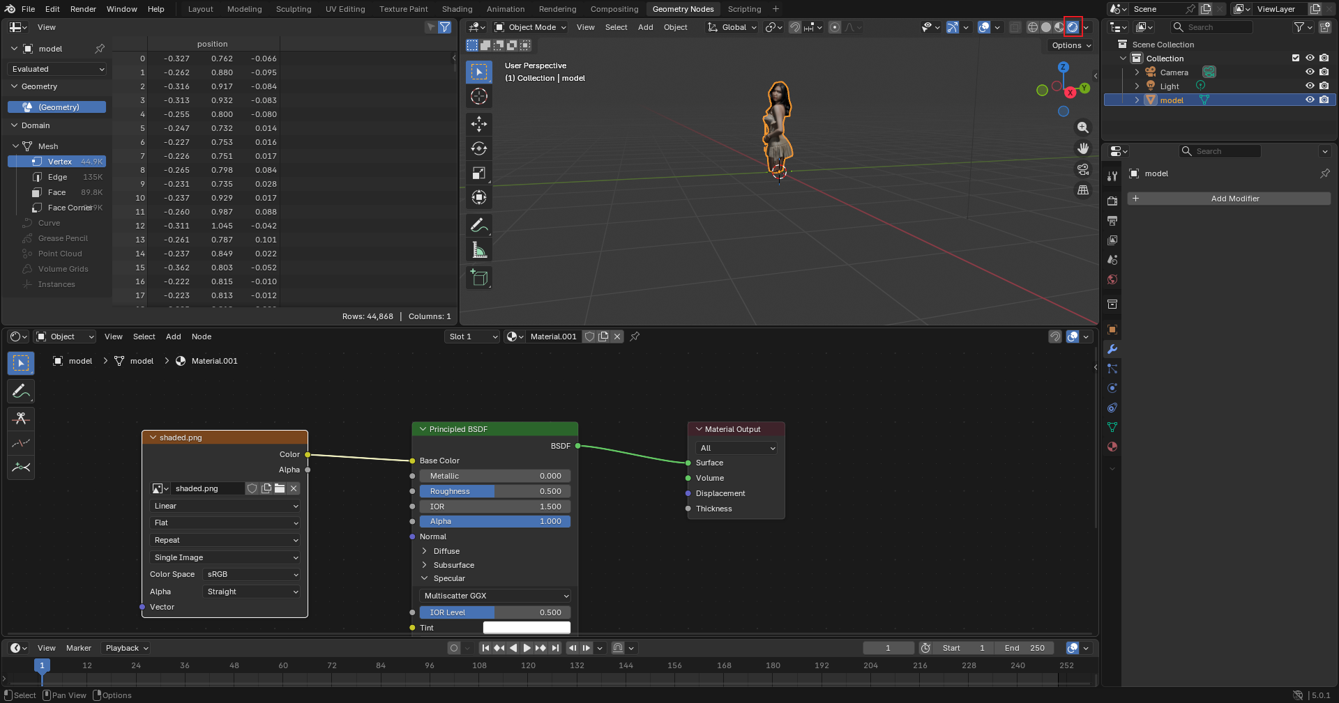The image size is (1339, 703).
Task: Open the Scene properties tab
Action: click(x=1112, y=259)
